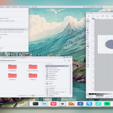Open the Terminal from the dock
The height and width of the screenshot is (113, 113).
(x=36, y=104)
